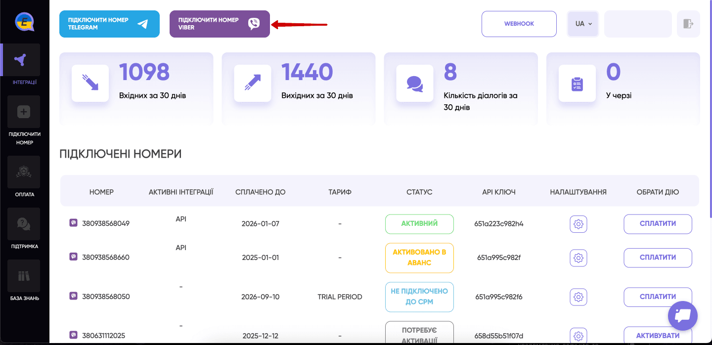Click the page vertical scrollbar
Screen dimensions: 712x345
(710, 109)
